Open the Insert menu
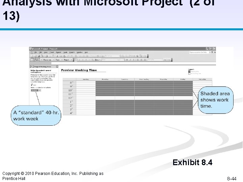 52,52
